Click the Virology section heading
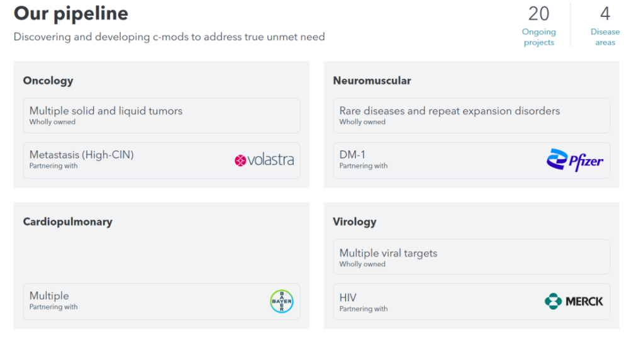This screenshot has height=348, width=629. (355, 222)
